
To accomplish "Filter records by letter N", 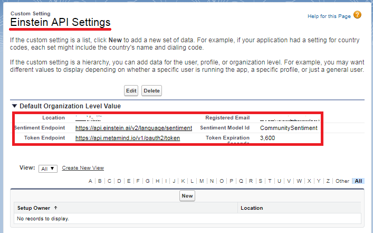I will [x=212, y=181].
